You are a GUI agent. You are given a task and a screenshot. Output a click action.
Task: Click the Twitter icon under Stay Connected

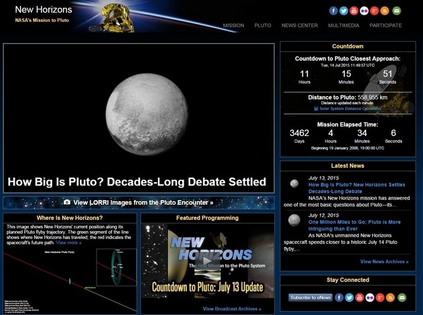point(349,297)
